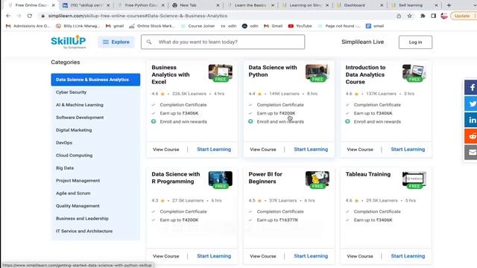The image size is (477, 268).
Task: Go forward in browser history
Action: pyautogui.click(x=19, y=16)
